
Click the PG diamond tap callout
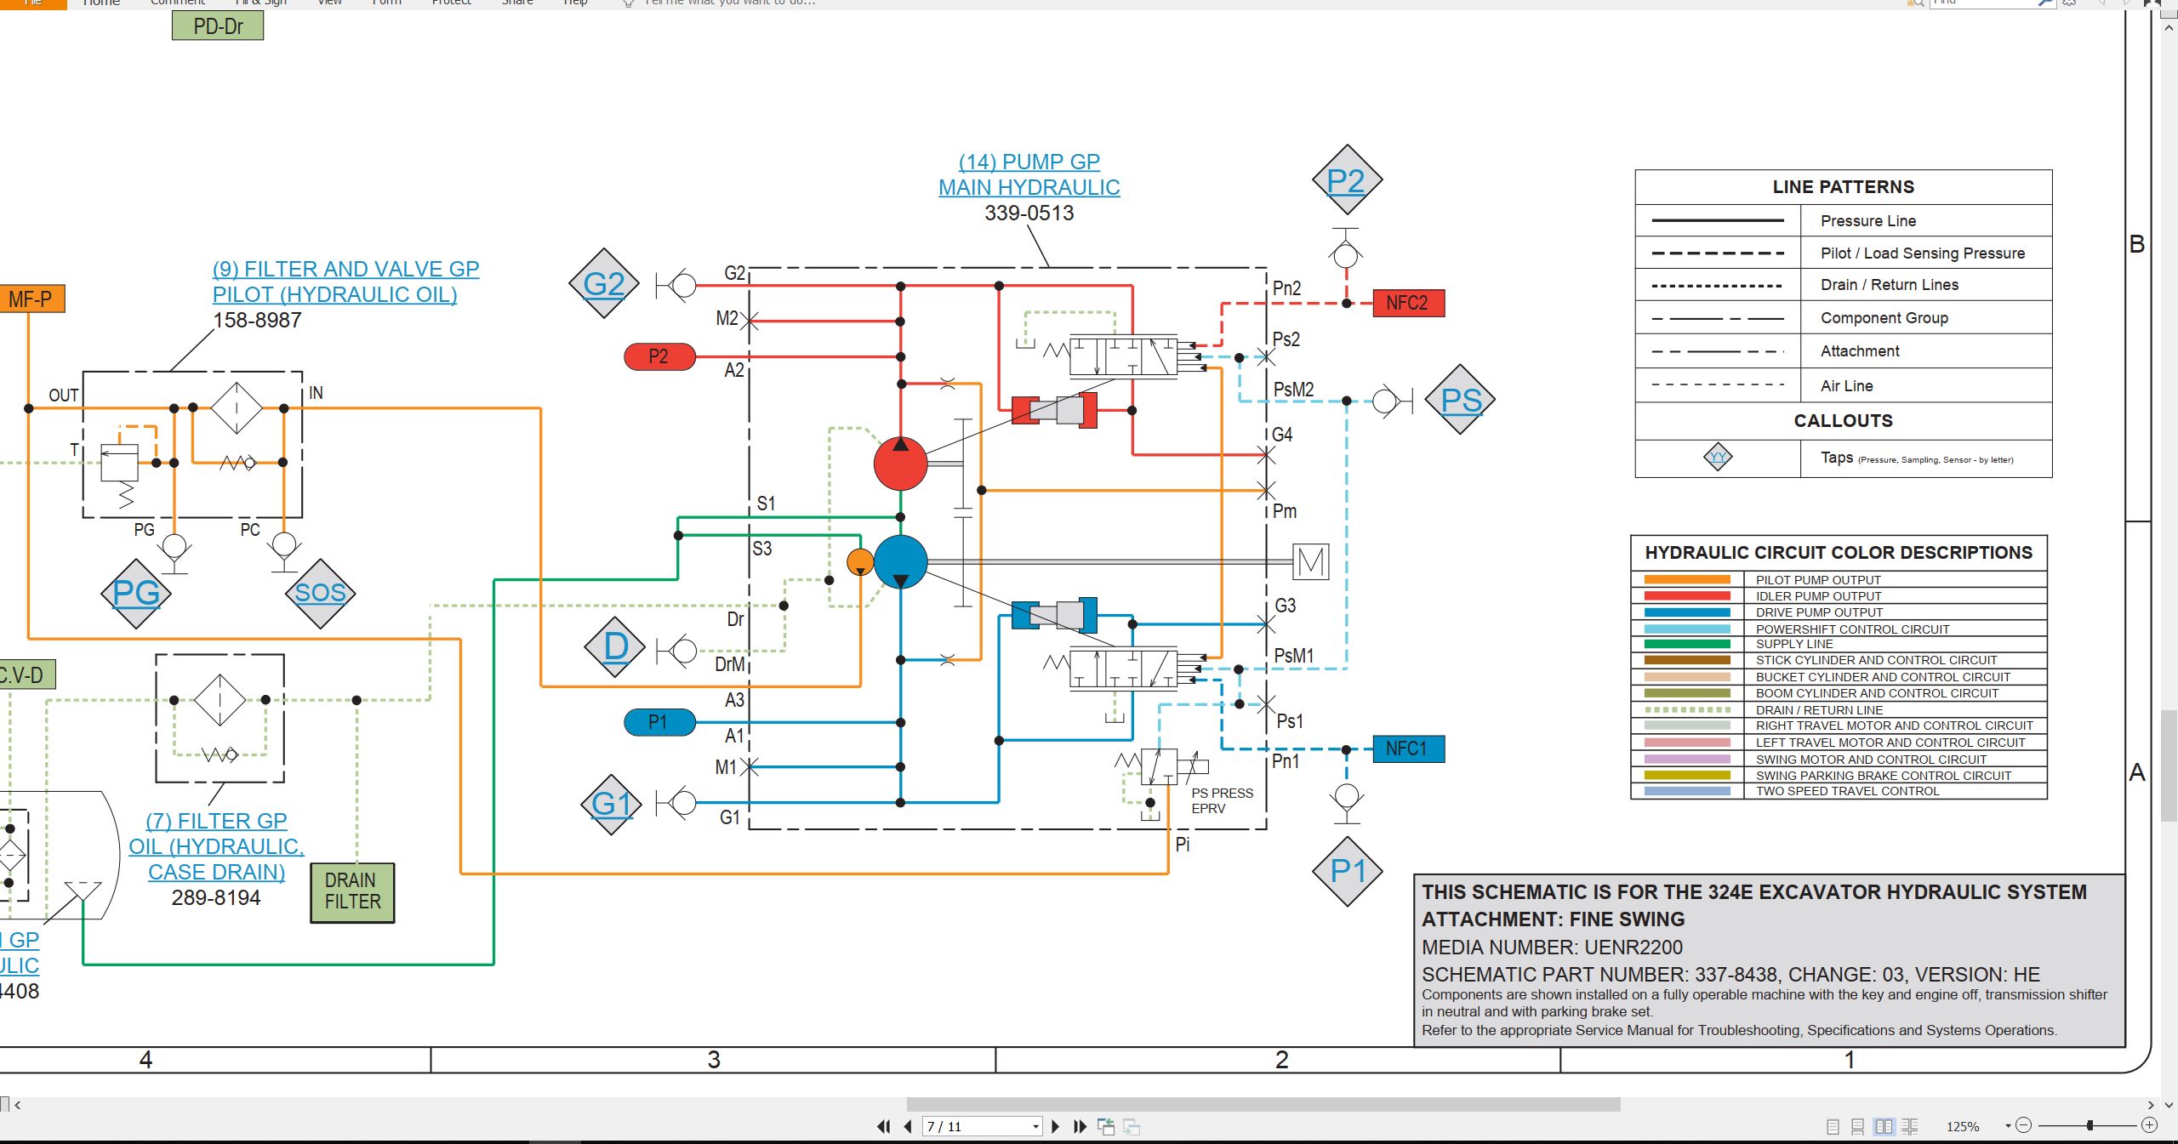click(136, 593)
